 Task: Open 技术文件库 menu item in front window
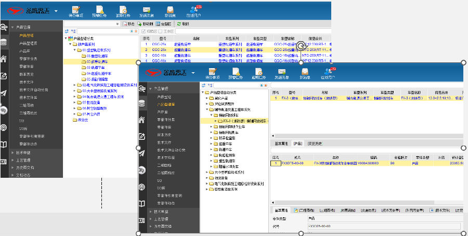coord(166,158)
